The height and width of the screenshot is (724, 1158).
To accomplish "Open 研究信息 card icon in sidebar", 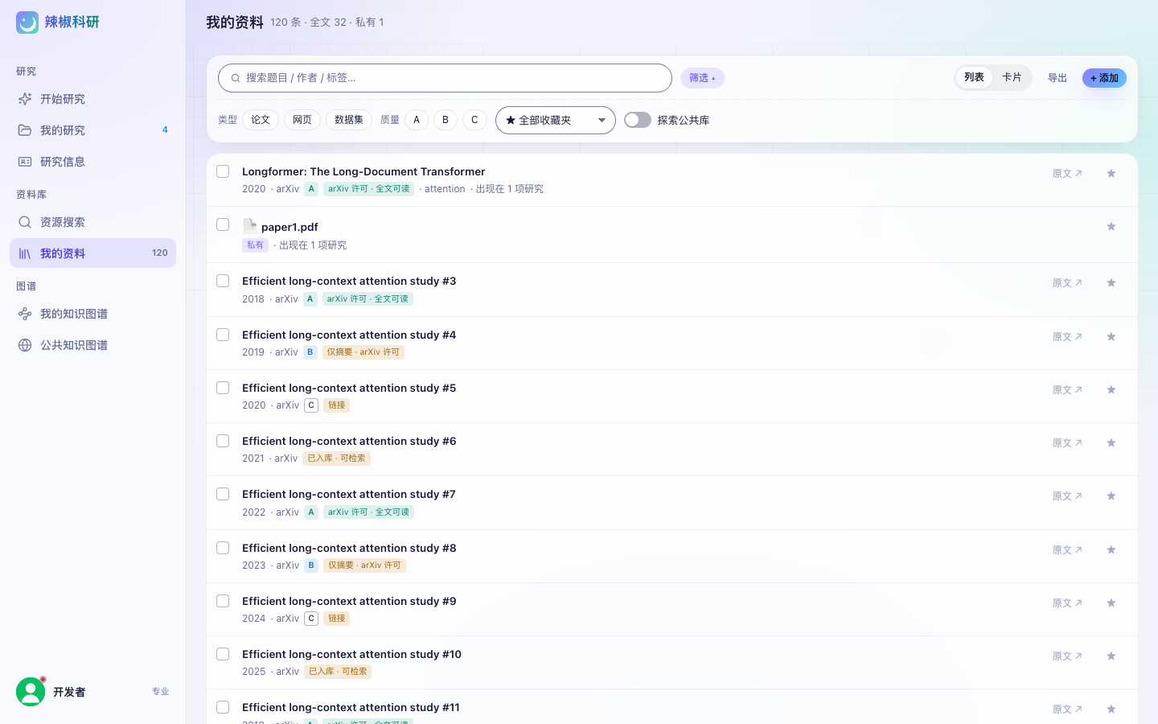I will [x=25, y=162].
